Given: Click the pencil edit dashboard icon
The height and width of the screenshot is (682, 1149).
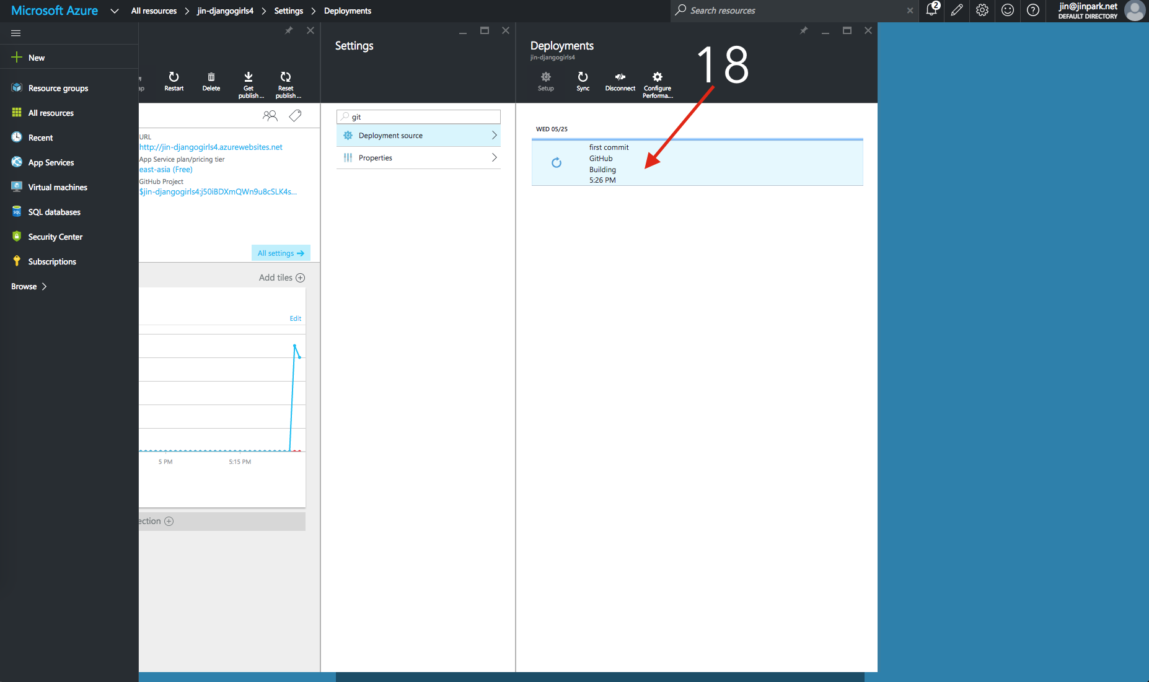Looking at the screenshot, I should (957, 10).
